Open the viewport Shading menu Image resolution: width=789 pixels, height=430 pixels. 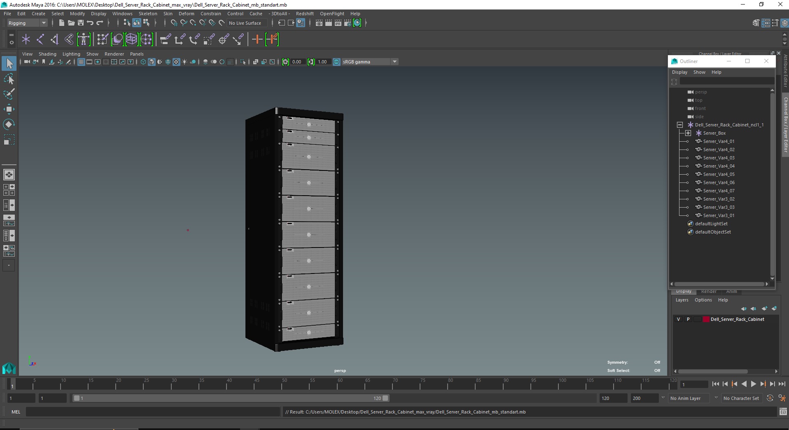click(x=47, y=54)
